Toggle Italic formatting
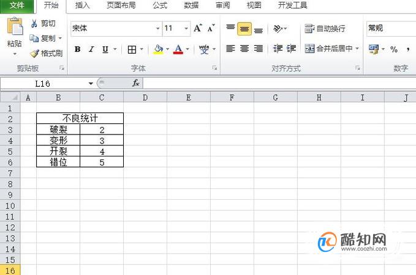This screenshot has height=275, width=416. coord(91,50)
